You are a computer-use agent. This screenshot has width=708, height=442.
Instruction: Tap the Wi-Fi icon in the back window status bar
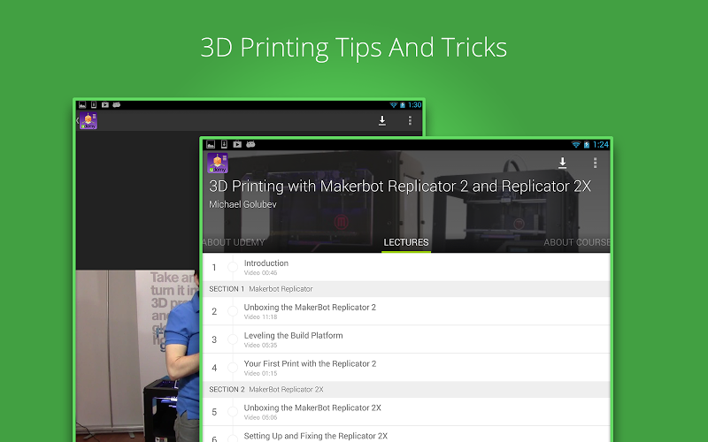[x=393, y=104]
